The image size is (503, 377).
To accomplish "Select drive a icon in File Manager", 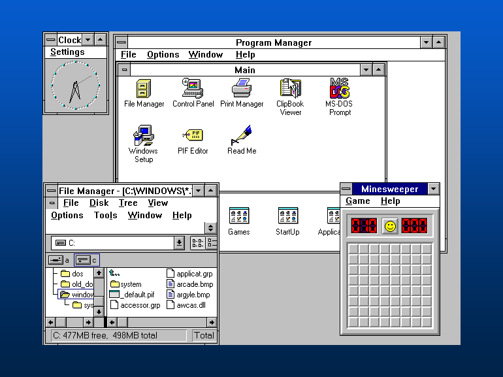I will (x=59, y=260).
